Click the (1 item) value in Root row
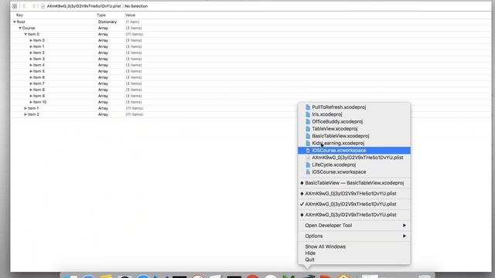495x278 pixels. pos(132,22)
